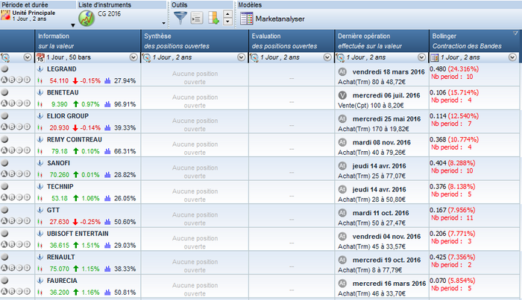The width and height of the screenshot is (522, 300).
Task: Click the At order icon for LEGRAND operation
Action: click(342, 71)
